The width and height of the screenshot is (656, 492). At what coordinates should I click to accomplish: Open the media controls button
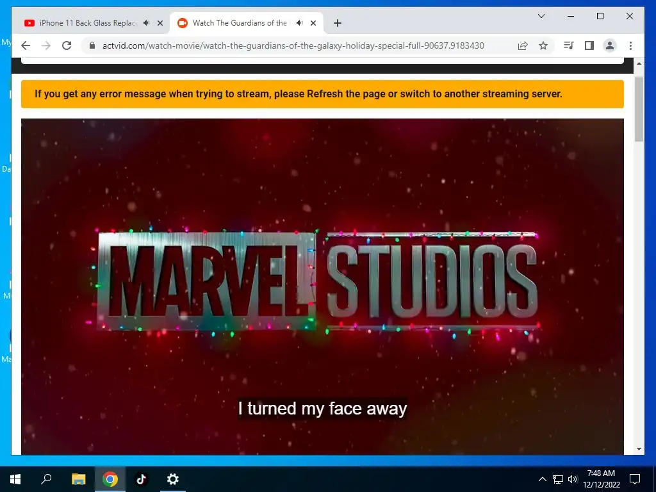pyautogui.click(x=569, y=45)
